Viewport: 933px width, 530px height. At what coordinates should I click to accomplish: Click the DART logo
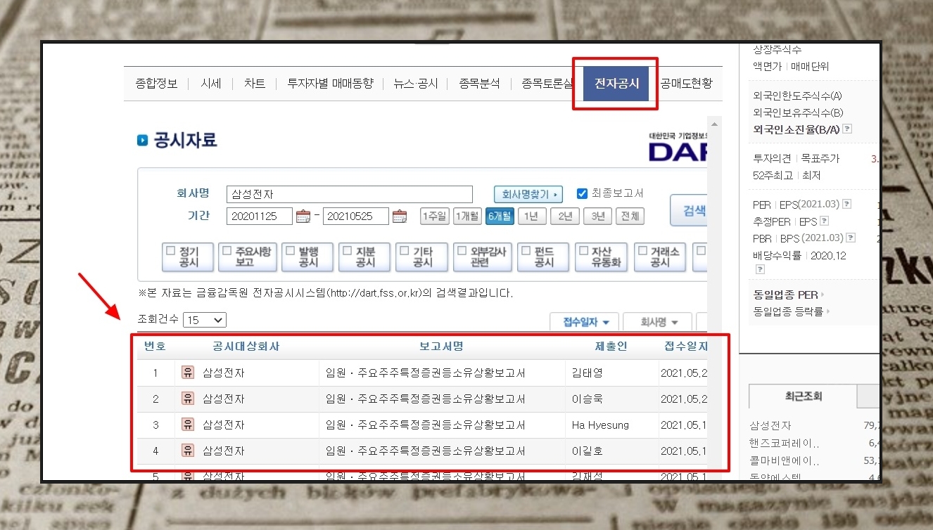point(677,148)
